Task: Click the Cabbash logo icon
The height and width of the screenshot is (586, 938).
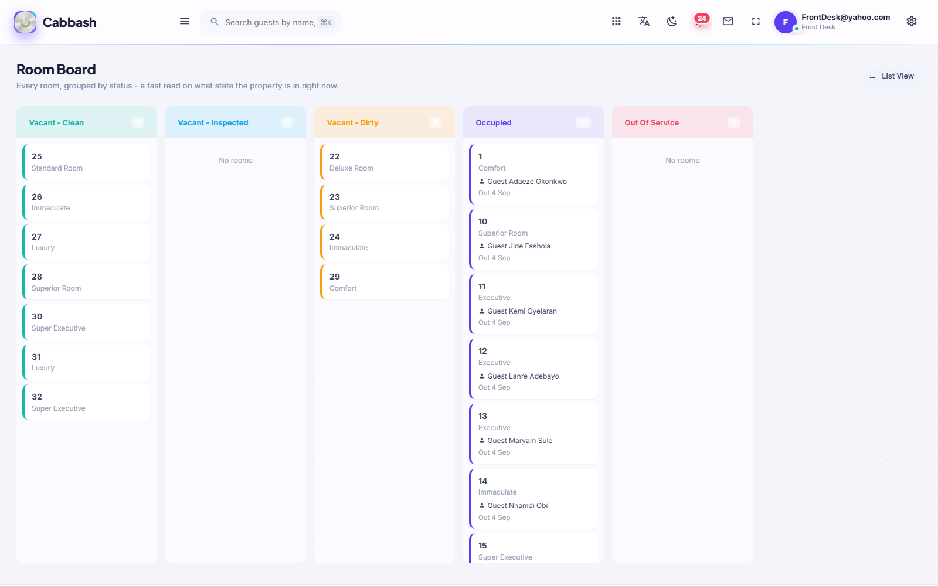Action: click(25, 22)
